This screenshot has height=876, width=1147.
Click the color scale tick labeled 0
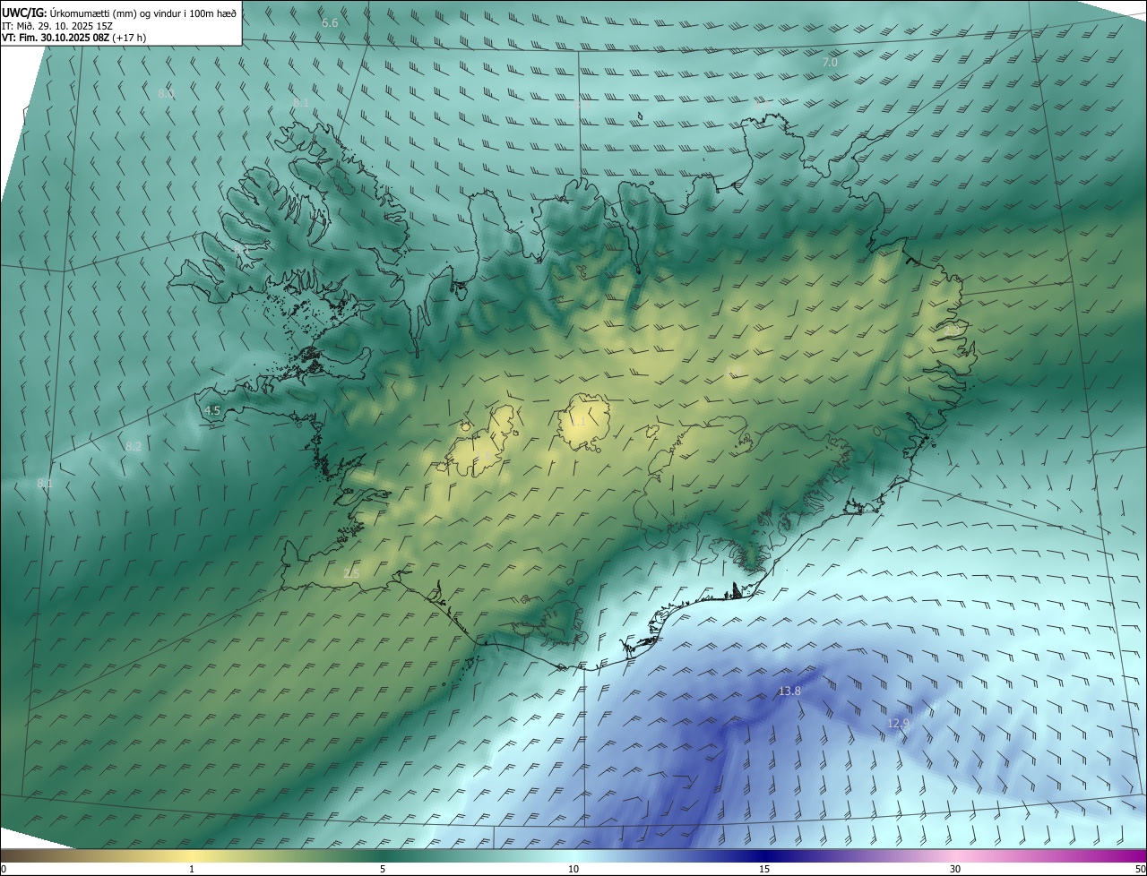(x=4, y=870)
